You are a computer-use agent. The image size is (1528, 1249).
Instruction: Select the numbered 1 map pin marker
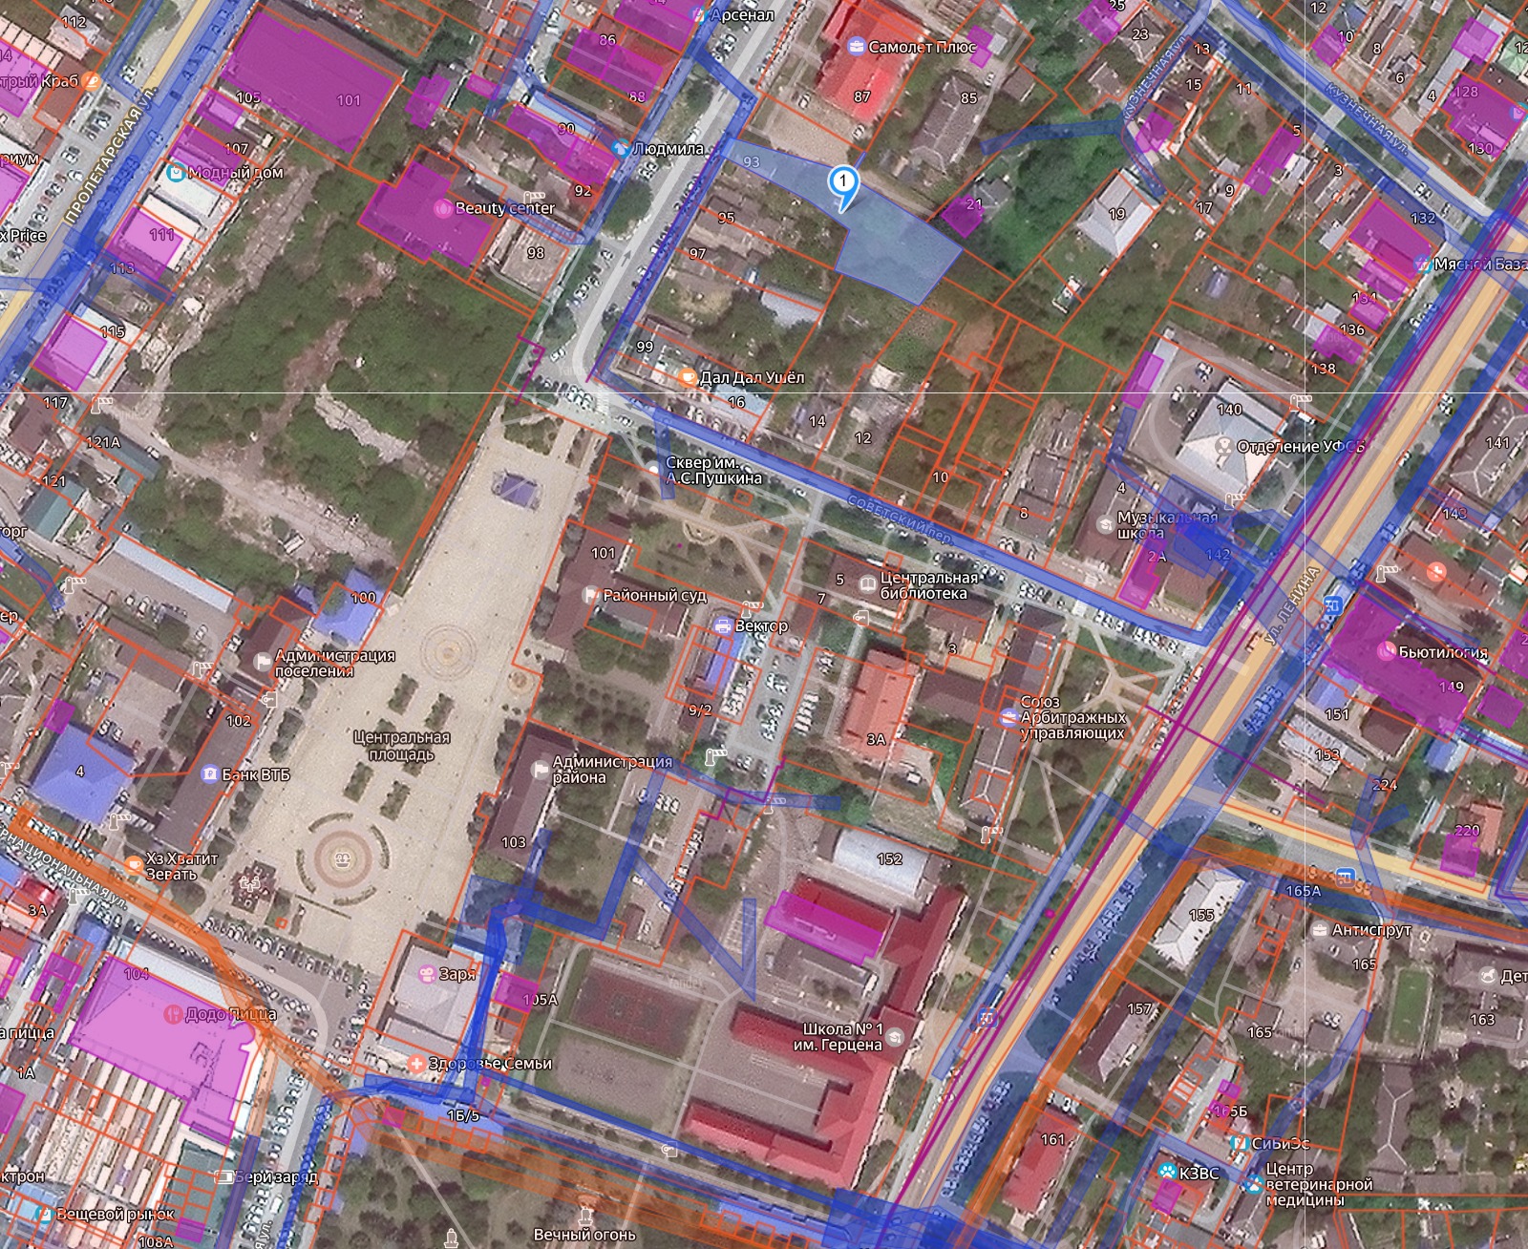(843, 186)
